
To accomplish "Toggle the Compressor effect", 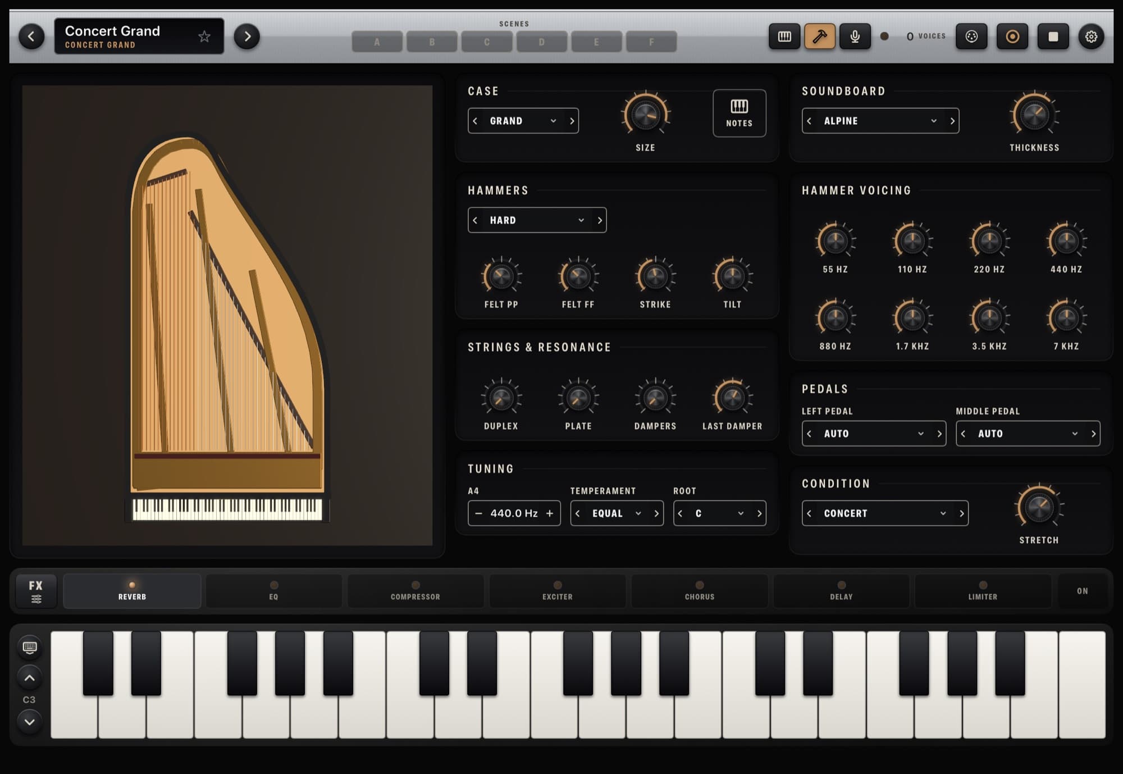I will 416,591.
